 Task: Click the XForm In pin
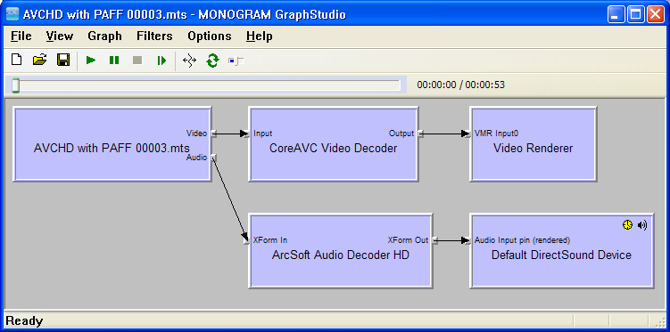tap(246, 240)
